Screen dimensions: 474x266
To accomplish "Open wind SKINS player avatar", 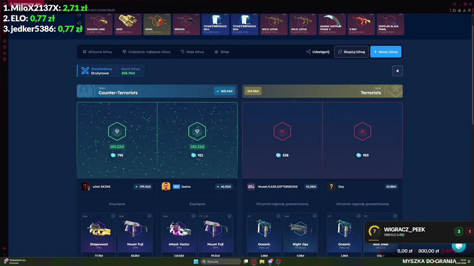I will point(86,187).
